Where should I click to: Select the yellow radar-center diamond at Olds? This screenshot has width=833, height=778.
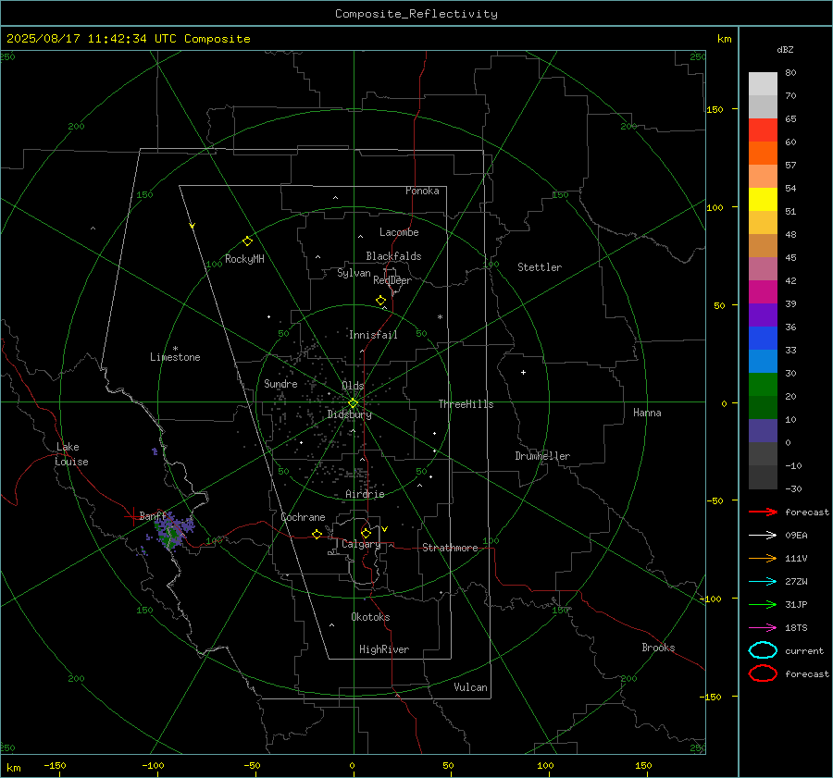tap(354, 402)
